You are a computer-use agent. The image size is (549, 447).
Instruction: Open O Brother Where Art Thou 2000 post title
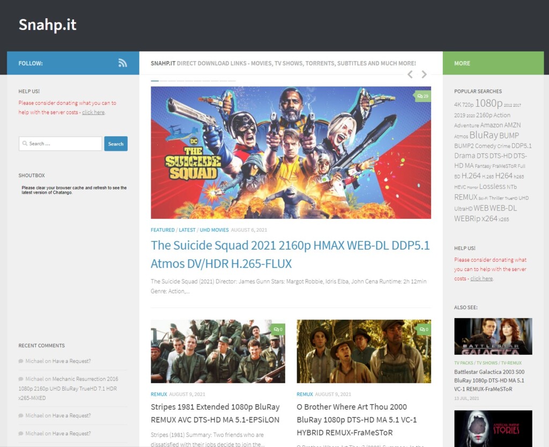[357, 420]
